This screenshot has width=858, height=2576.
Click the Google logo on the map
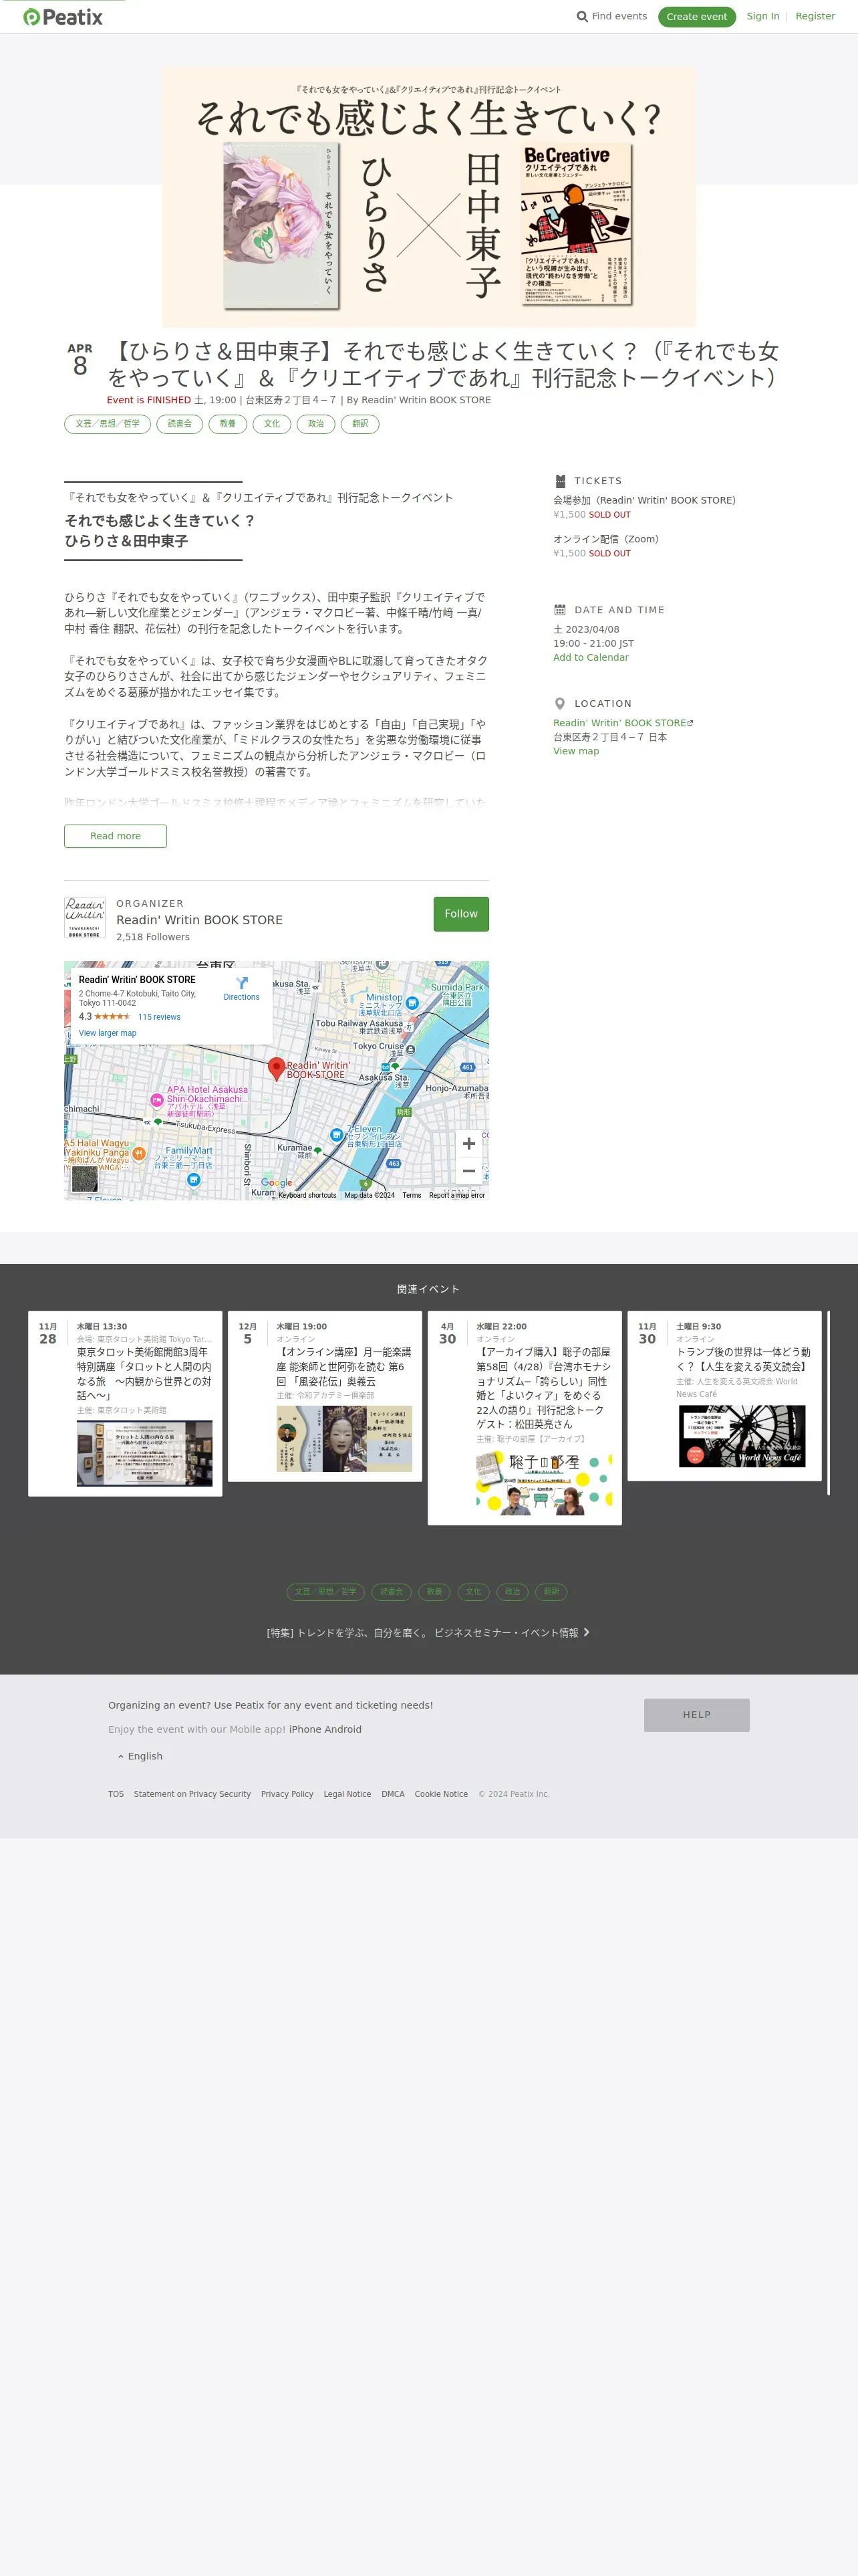click(277, 1183)
